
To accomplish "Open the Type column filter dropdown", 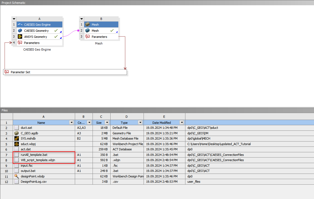I will (x=141, y=122).
